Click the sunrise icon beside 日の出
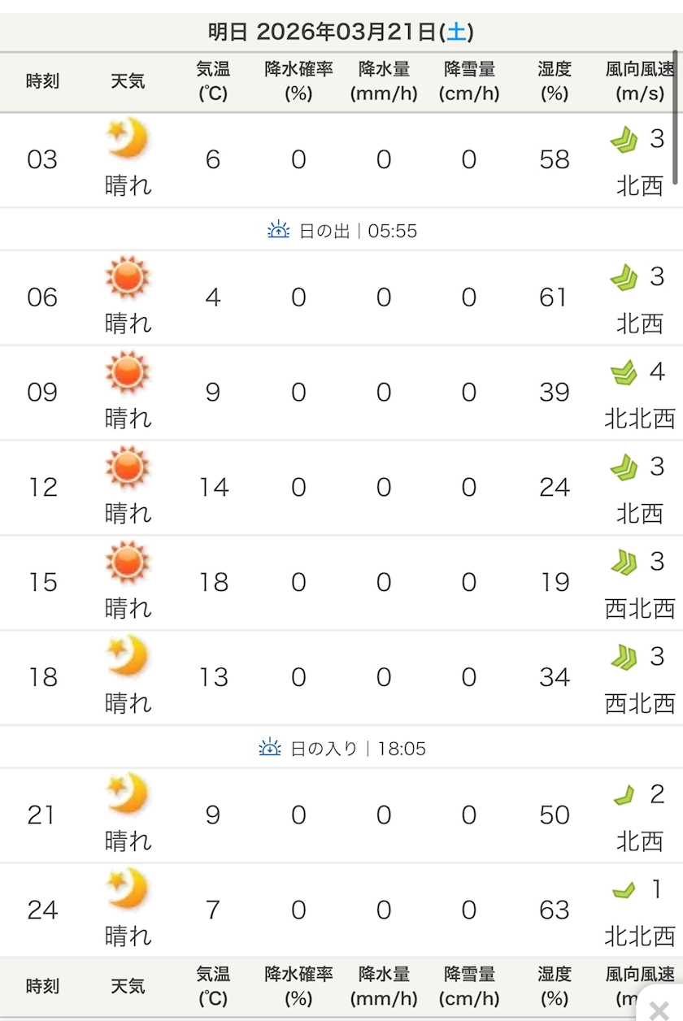The height and width of the screenshot is (1021, 683). coord(278,231)
